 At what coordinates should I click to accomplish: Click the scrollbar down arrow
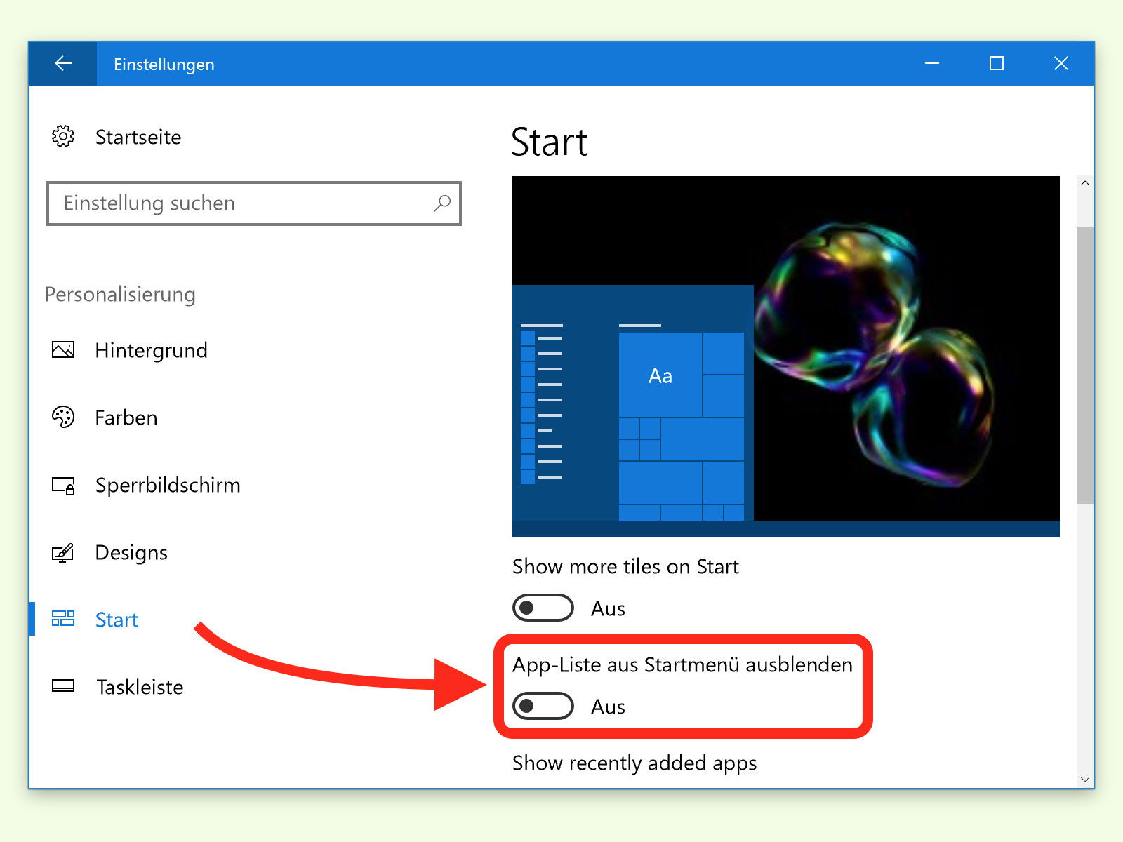pos(1085,779)
